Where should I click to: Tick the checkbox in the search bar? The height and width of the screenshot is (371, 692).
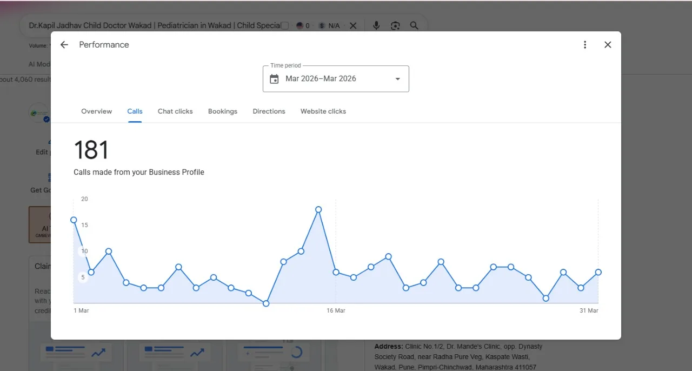coord(285,25)
